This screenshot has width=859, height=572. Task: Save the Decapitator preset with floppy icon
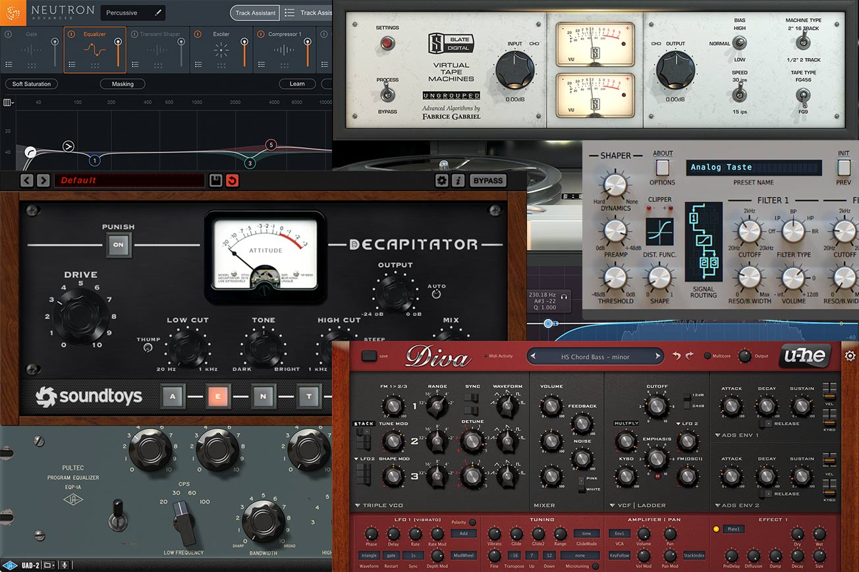(x=215, y=180)
